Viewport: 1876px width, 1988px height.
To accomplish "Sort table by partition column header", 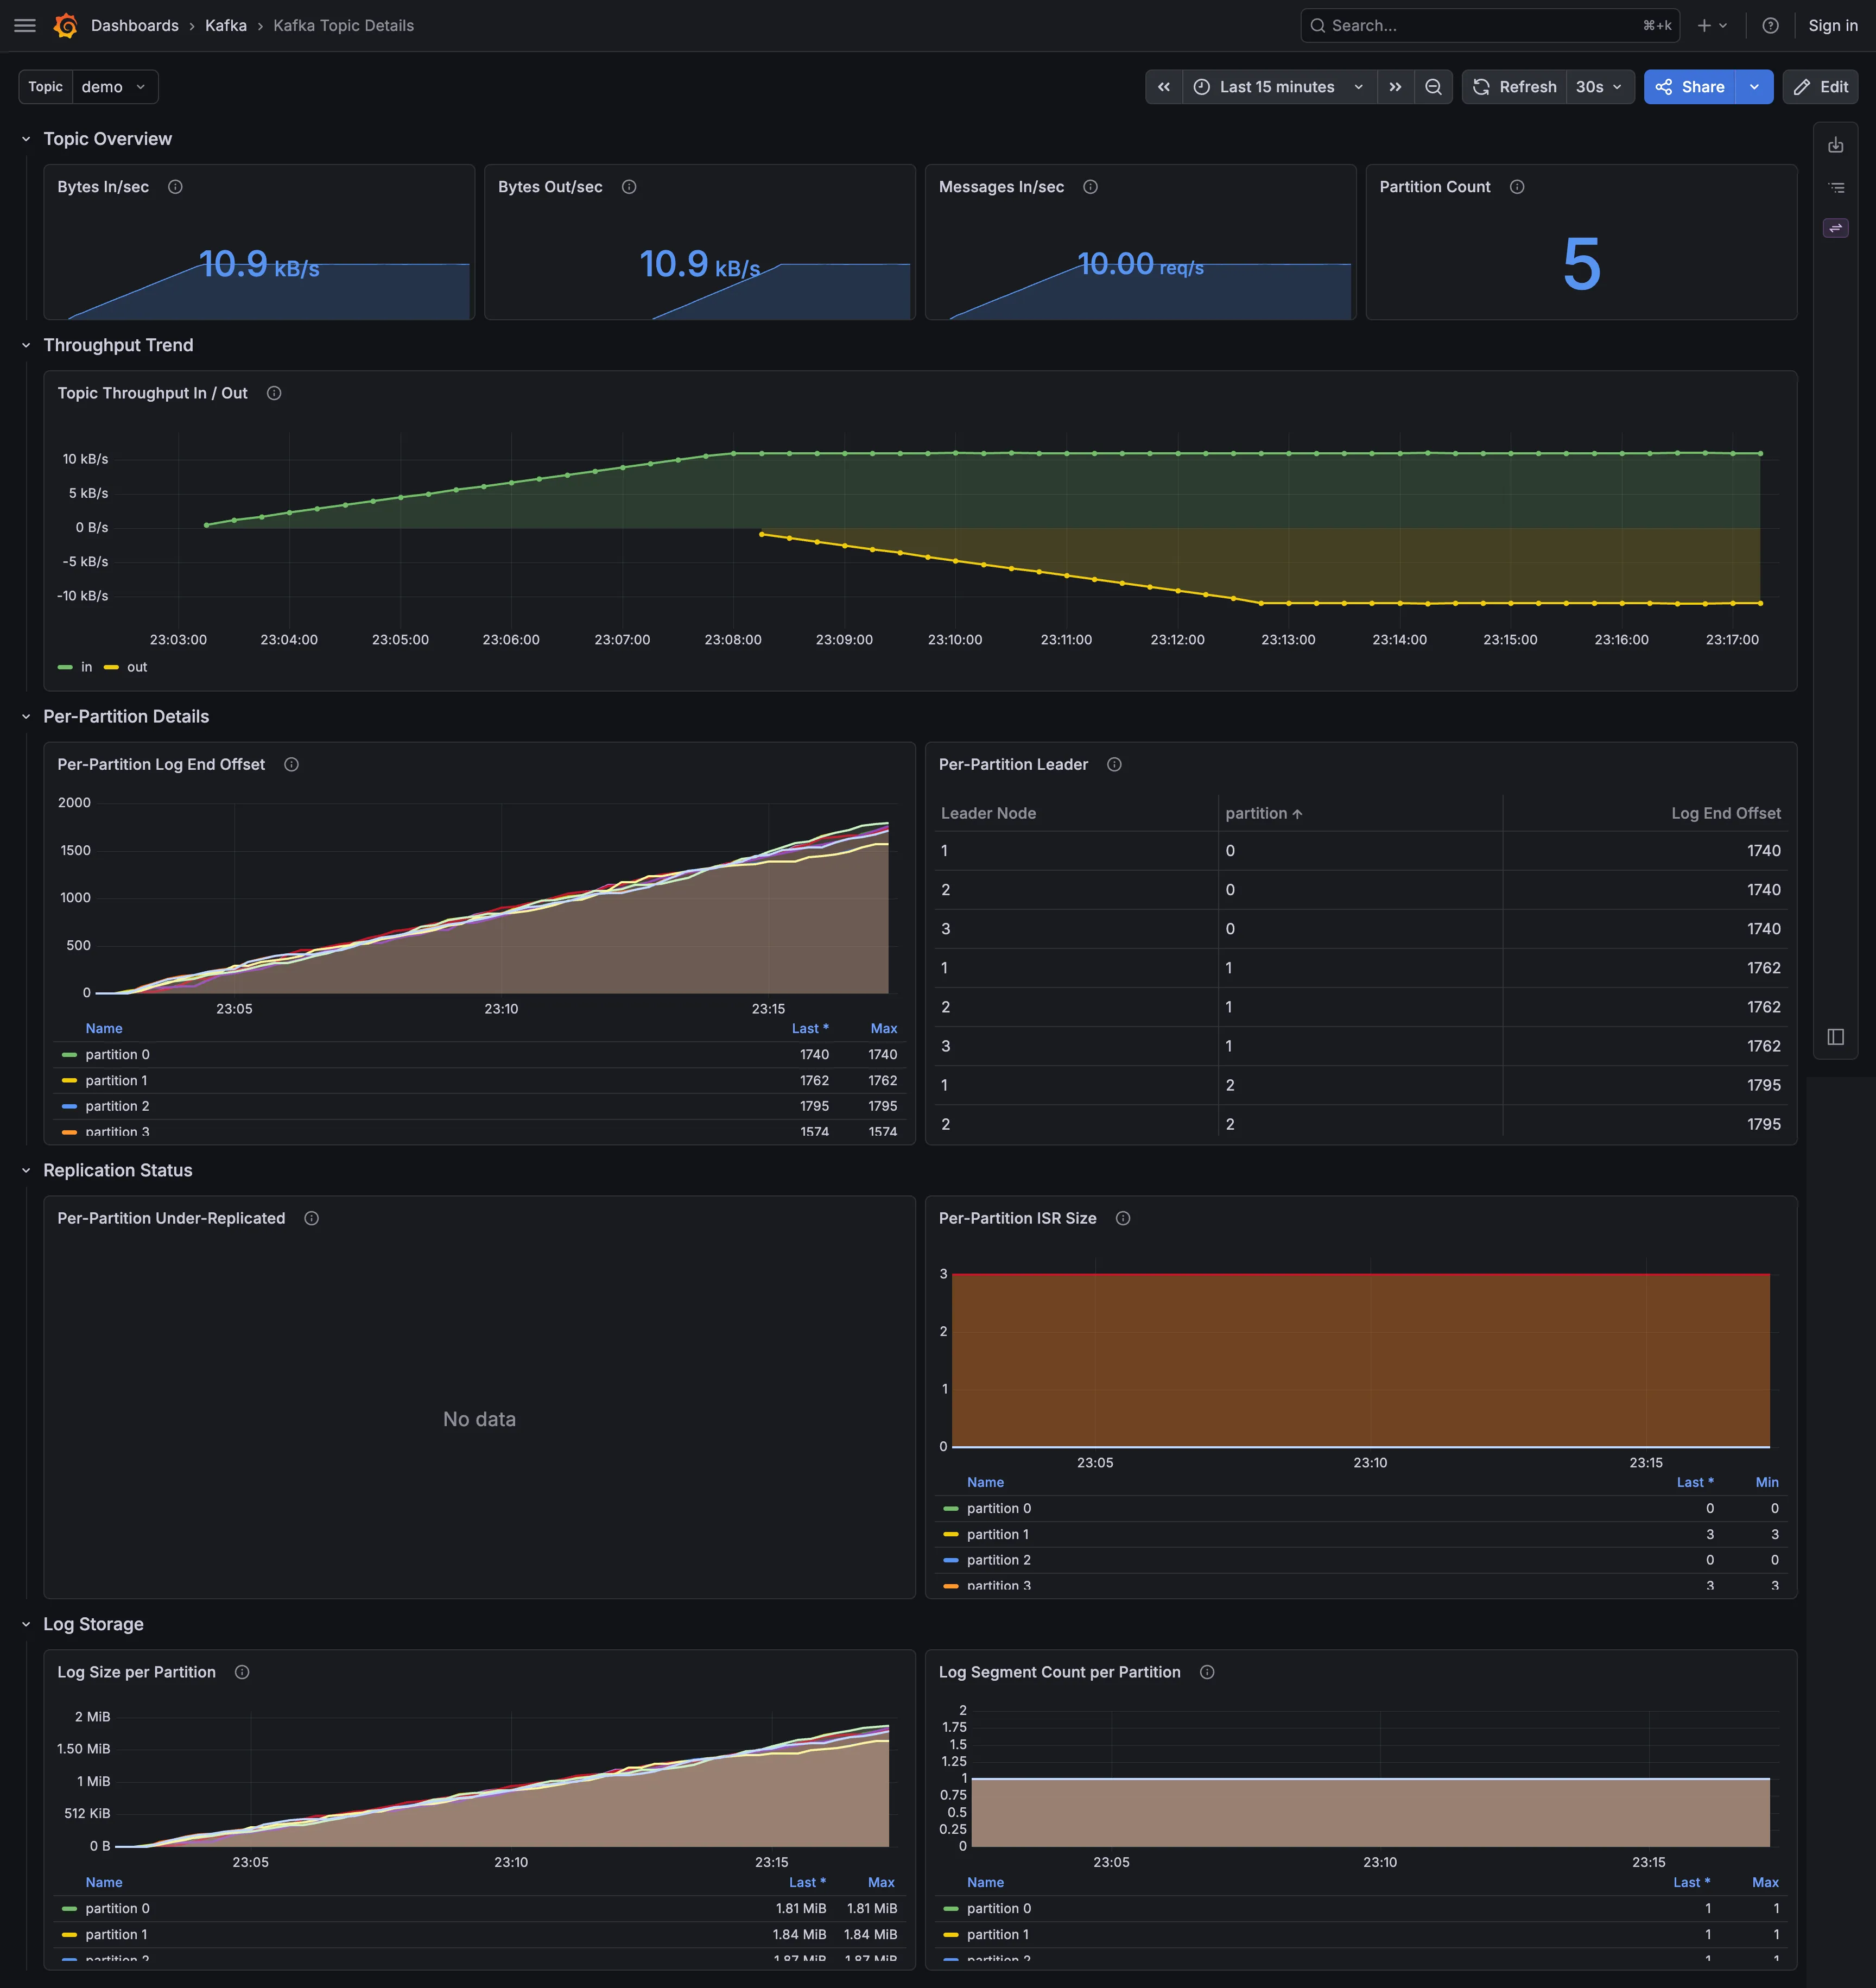I will tap(1264, 813).
